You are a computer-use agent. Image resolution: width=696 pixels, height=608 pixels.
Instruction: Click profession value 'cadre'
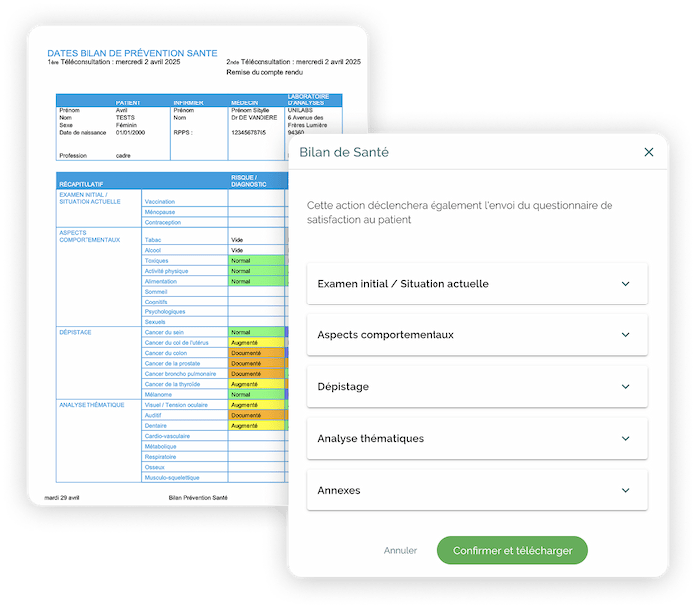(123, 156)
